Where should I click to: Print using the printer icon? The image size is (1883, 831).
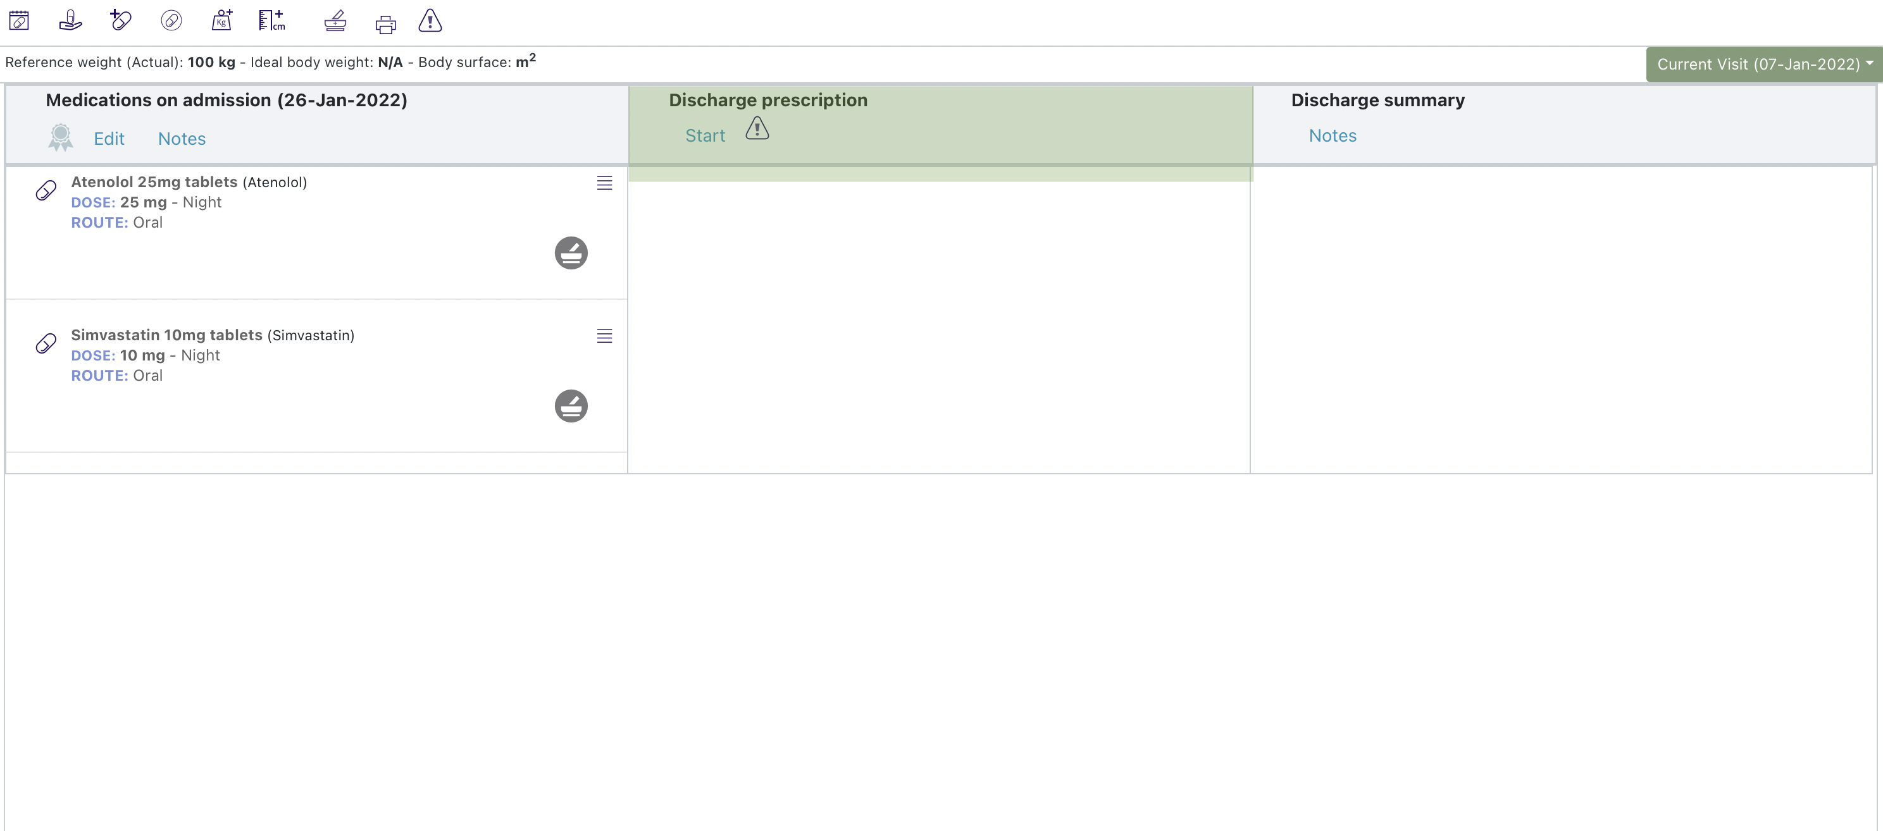pyautogui.click(x=385, y=25)
